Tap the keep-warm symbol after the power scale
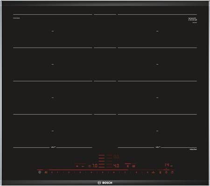Viewport: 210px width, 186px height. click(x=154, y=172)
